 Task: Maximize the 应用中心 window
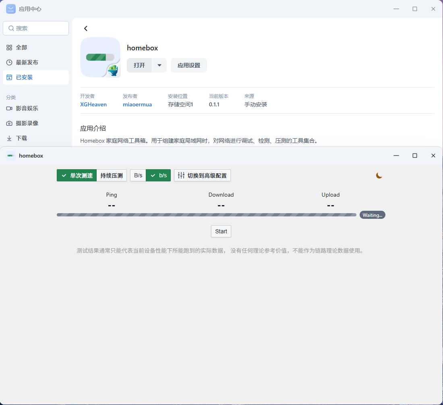point(415,9)
